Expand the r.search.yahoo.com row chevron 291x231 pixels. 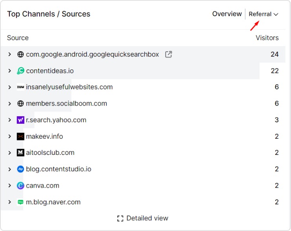[x=10, y=120]
